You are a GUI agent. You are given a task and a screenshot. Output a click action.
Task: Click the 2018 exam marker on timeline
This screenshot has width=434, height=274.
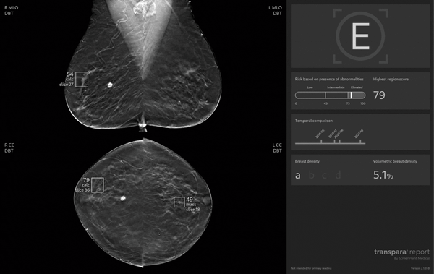pos(321,142)
